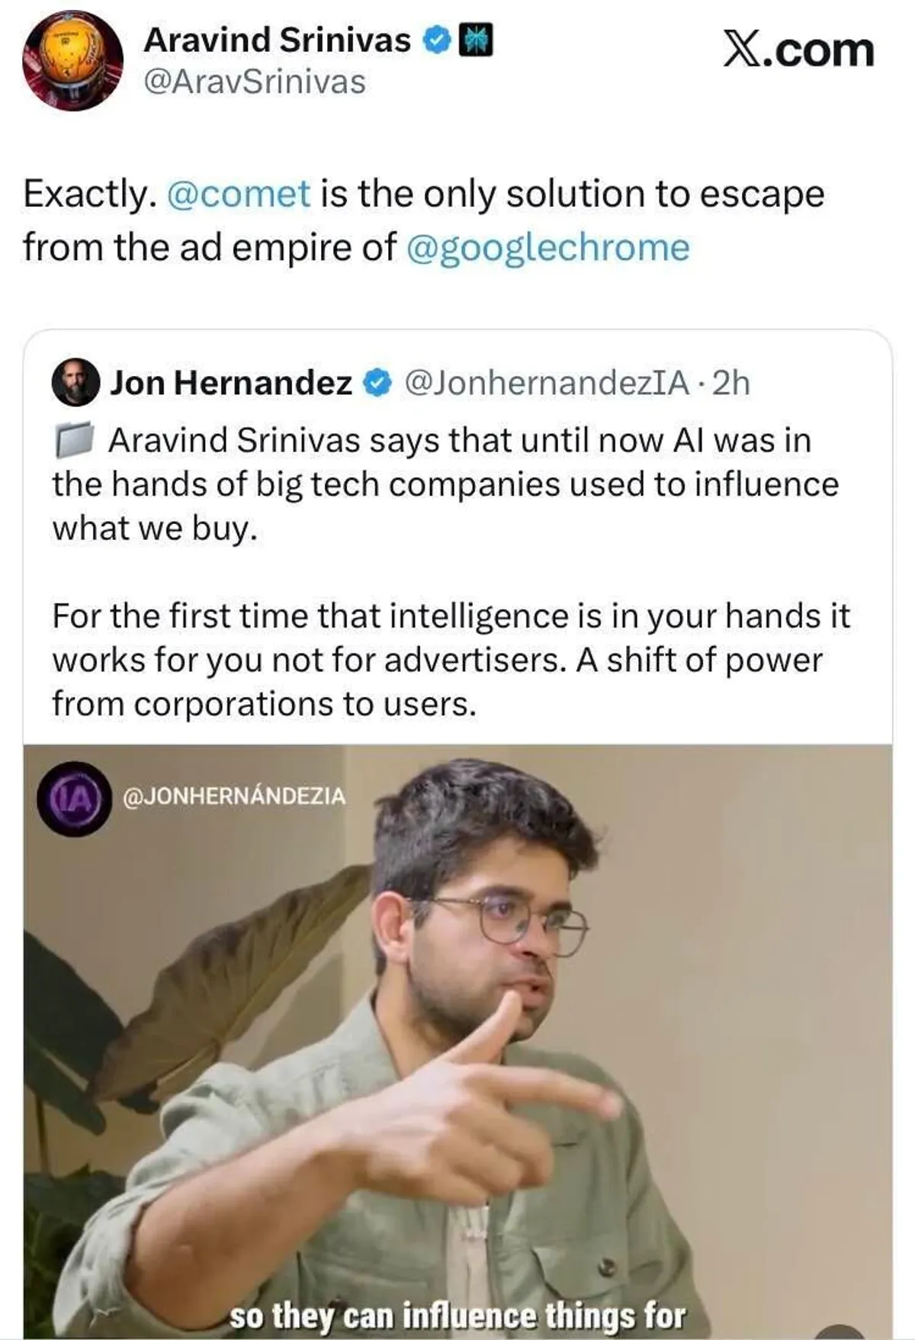Open Aravind Srinivas's helmet profile avatar
Image resolution: width=915 pixels, height=1340 pixels.
pyautogui.click(x=73, y=60)
